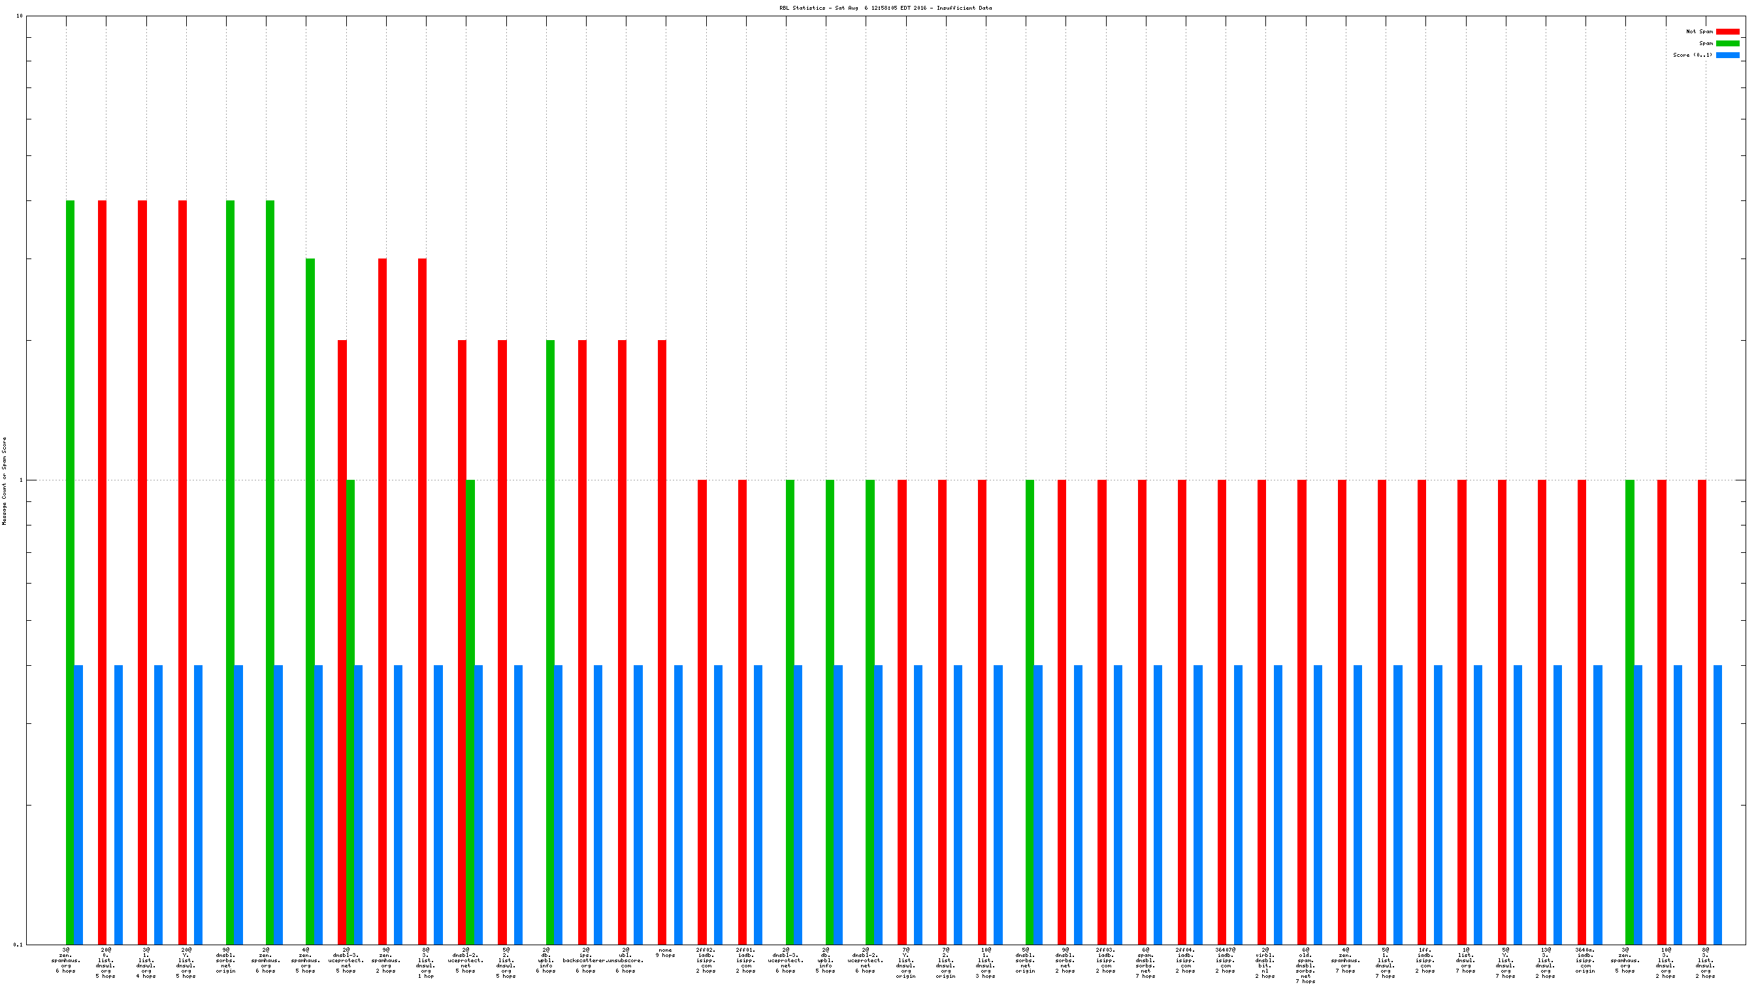Click the green Spam legend swatch
Screen dimensions: 1756x987
pos(1727,43)
